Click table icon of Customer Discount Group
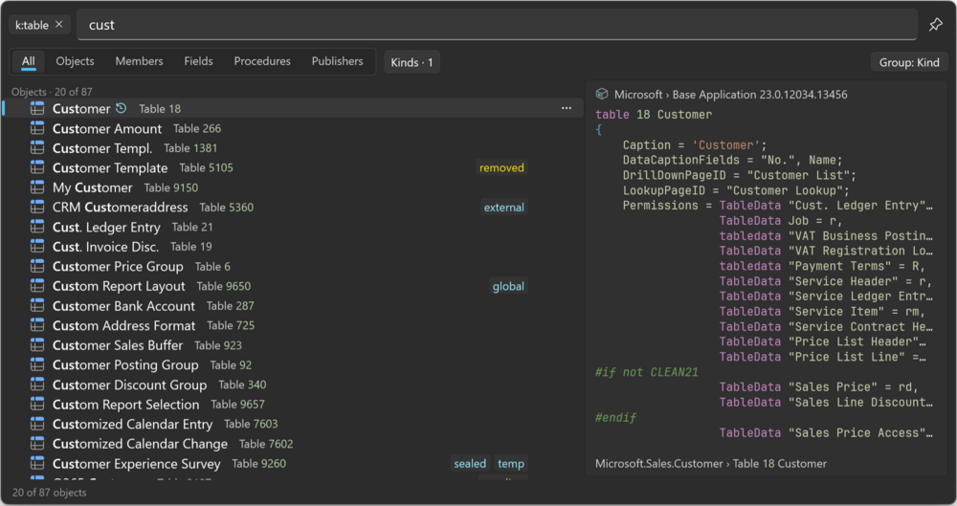957x506 pixels. tap(37, 385)
